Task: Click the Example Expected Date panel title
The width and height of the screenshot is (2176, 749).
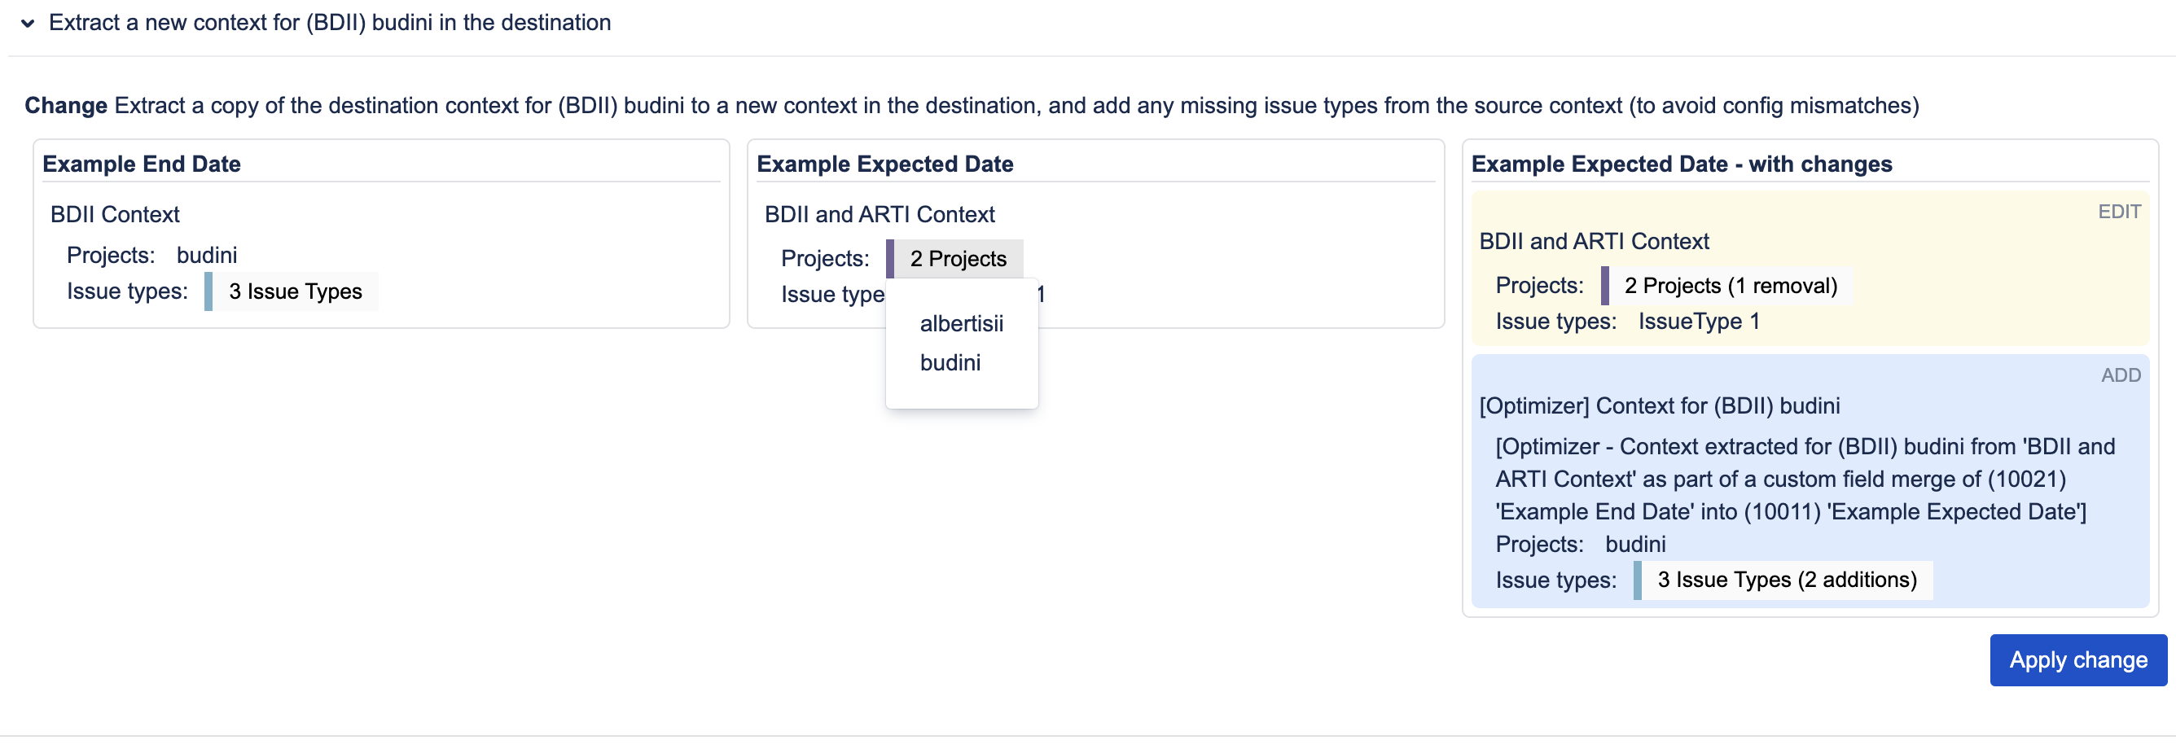Action: pos(884,164)
